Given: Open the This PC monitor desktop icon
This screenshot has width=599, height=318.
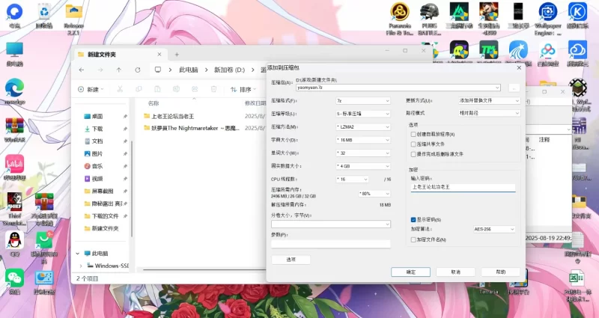Looking at the screenshot, I should coord(14,54).
